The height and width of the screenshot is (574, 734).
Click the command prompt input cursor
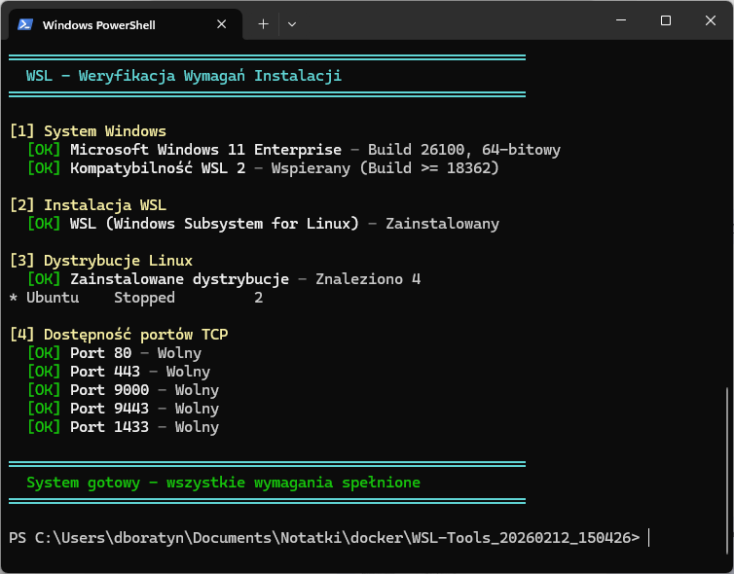(648, 538)
